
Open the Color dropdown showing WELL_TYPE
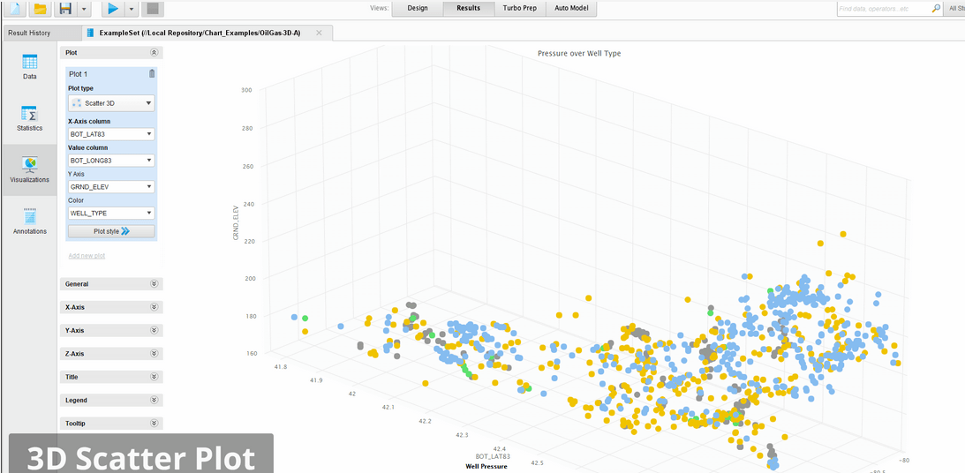pos(111,213)
